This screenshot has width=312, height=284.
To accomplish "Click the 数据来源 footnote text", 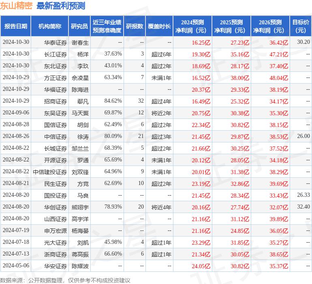I will click(65, 280).
